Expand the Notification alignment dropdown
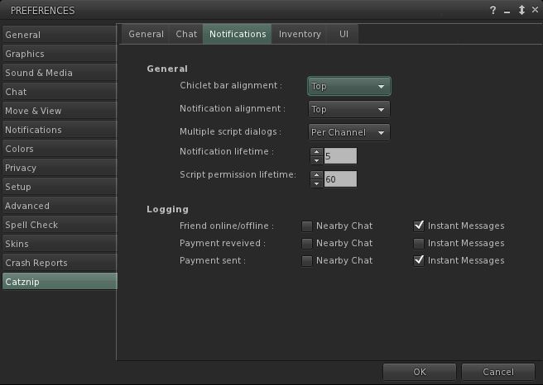This screenshot has width=543, height=385. (x=348, y=109)
